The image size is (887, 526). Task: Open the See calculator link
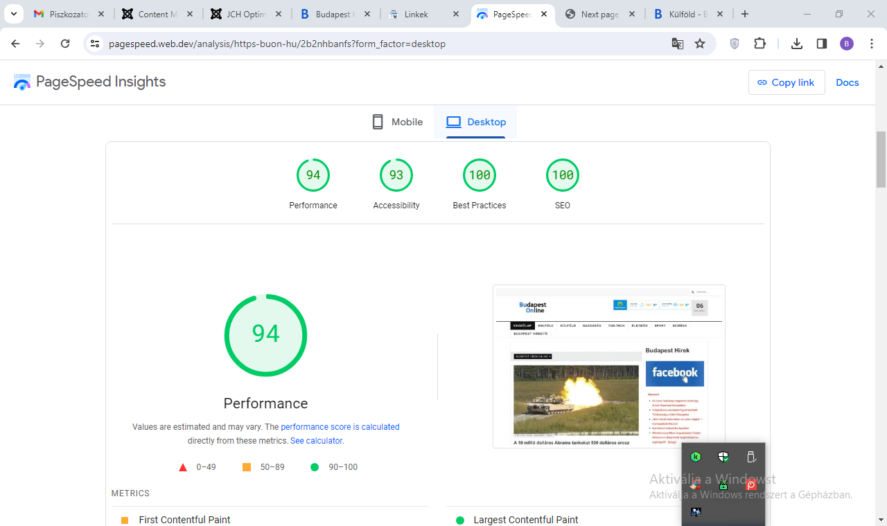coord(316,441)
